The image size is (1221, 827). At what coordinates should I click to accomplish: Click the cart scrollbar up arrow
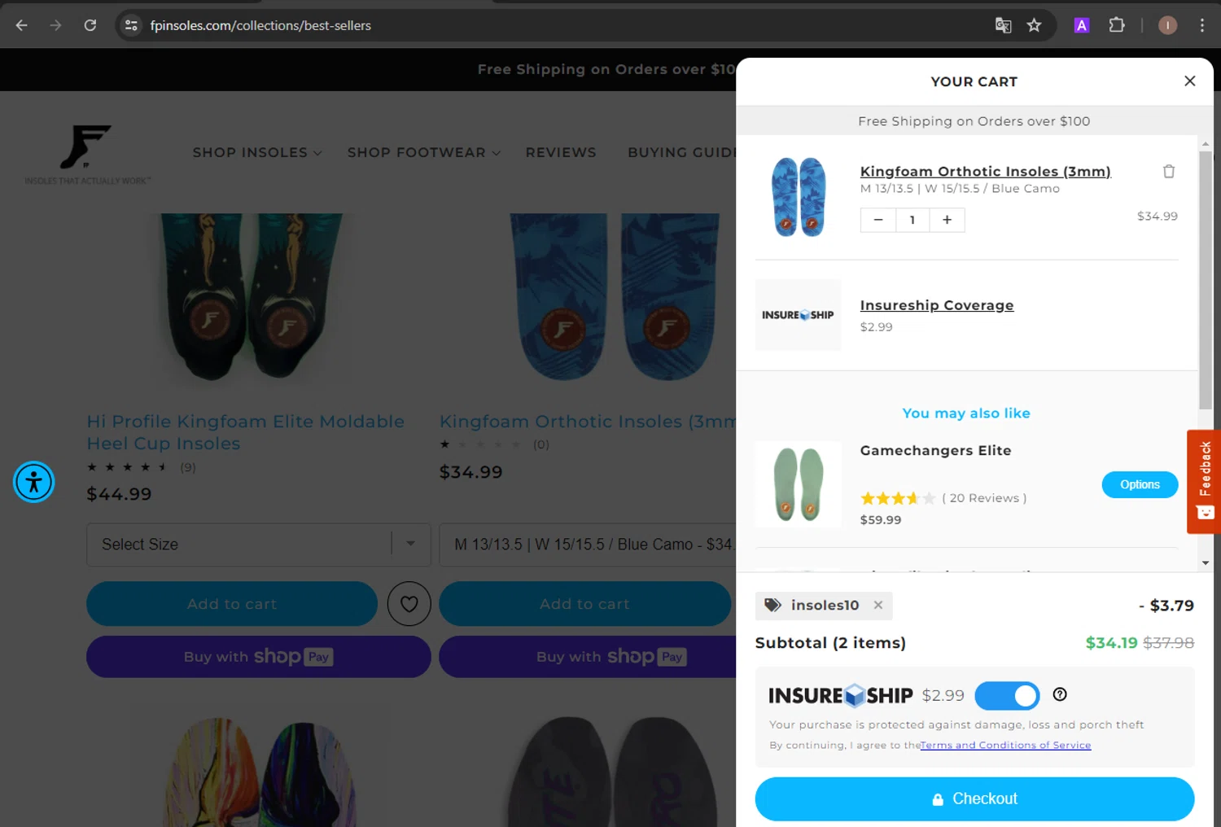(x=1206, y=143)
